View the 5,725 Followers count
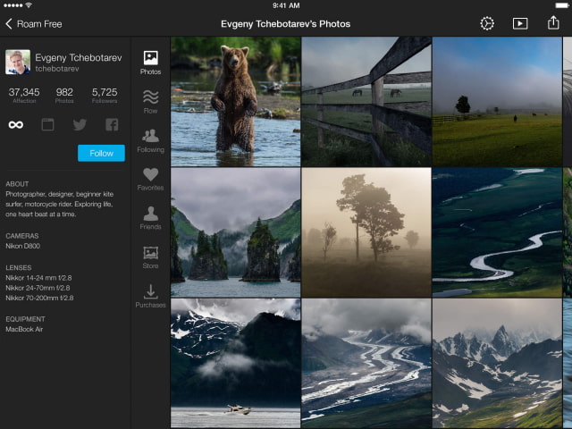 point(105,97)
